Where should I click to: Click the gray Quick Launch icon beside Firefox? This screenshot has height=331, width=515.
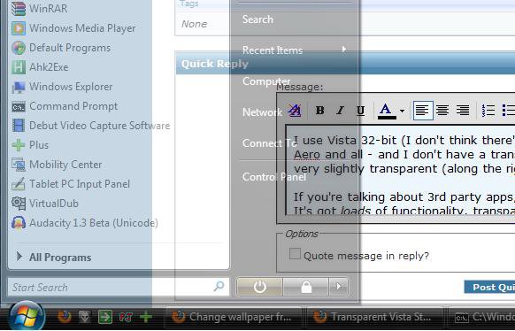tap(84, 317)
